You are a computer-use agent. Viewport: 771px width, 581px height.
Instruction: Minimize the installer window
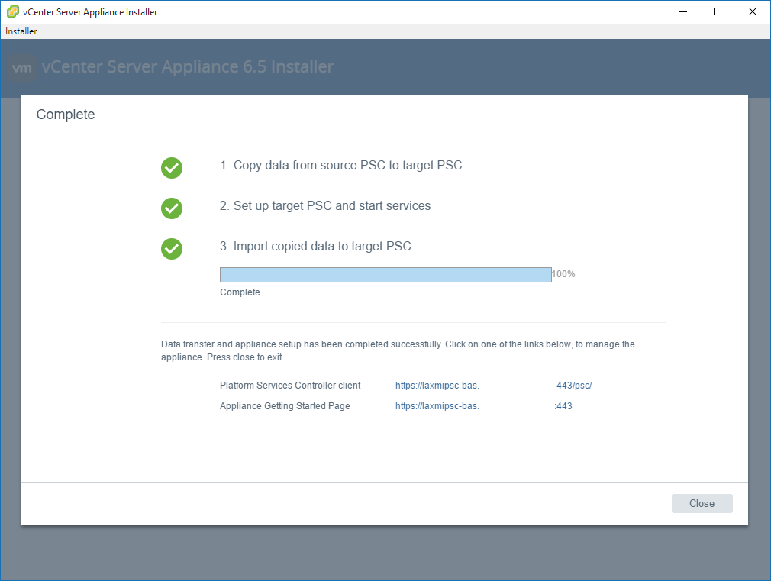[682, 12]
